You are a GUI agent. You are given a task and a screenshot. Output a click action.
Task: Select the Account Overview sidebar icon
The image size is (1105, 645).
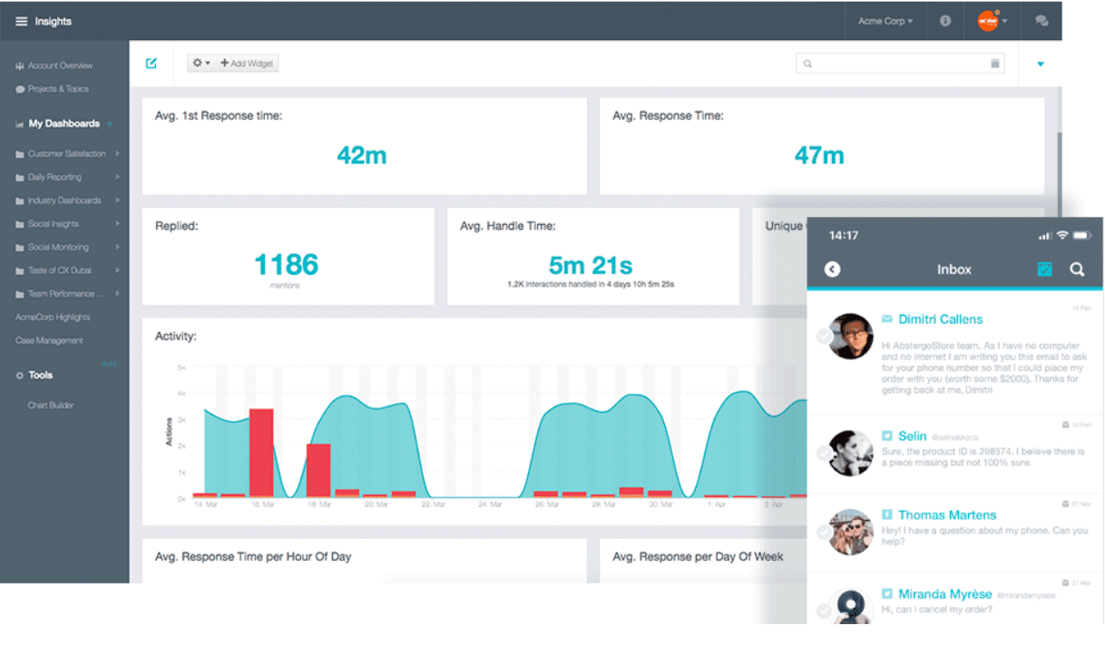point(20,65)
